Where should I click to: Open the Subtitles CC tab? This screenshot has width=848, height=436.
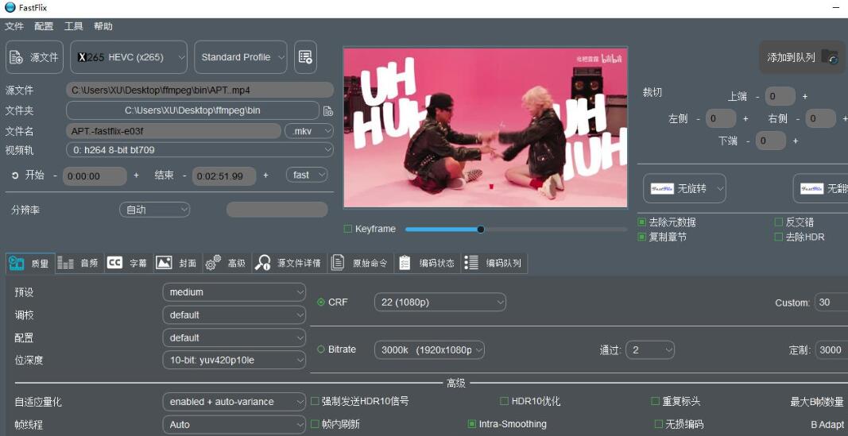coord(129,263)
